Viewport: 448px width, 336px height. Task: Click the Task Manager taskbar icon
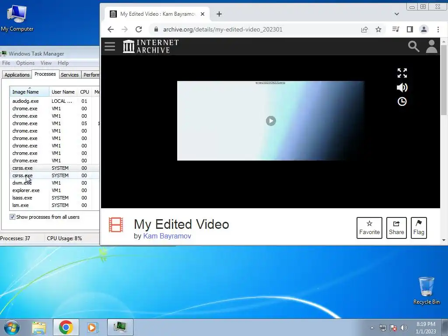click(x=120, y=327)
